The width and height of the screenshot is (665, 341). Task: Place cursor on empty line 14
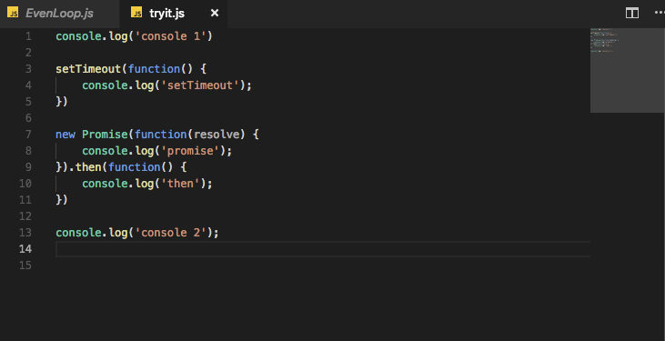(323, 249)
